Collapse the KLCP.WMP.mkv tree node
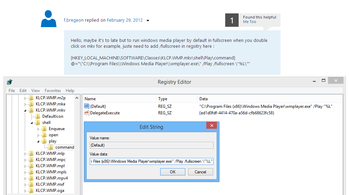The width and height of the screenshot is (349, 195). click(x=25, y=110)
